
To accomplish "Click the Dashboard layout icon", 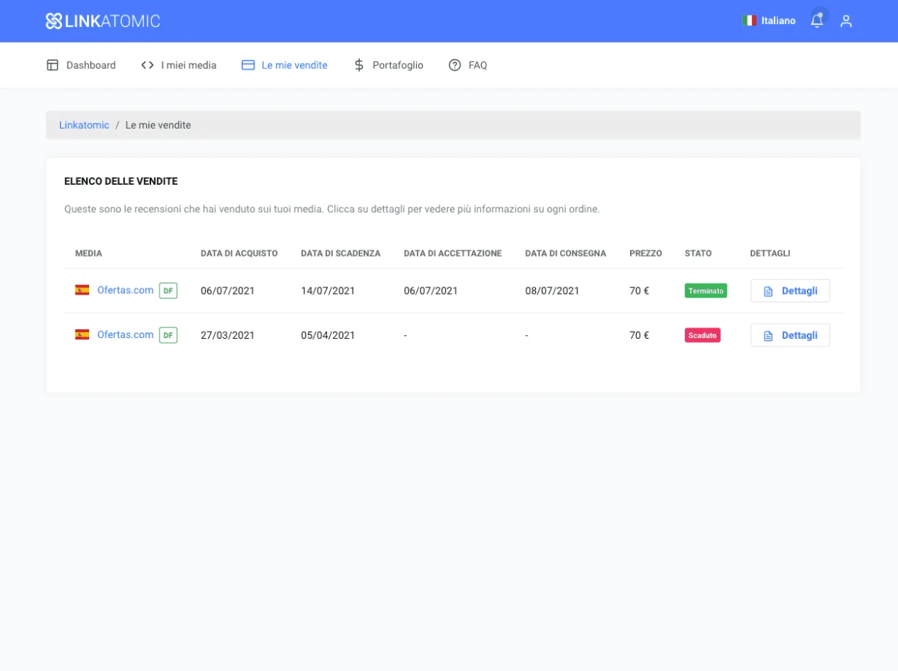I will 52,65.
